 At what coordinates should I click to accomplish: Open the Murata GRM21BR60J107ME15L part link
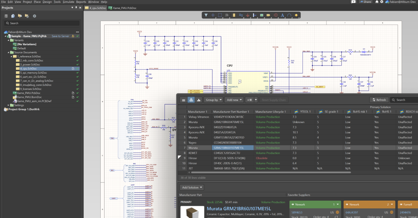tap(239, 209)
